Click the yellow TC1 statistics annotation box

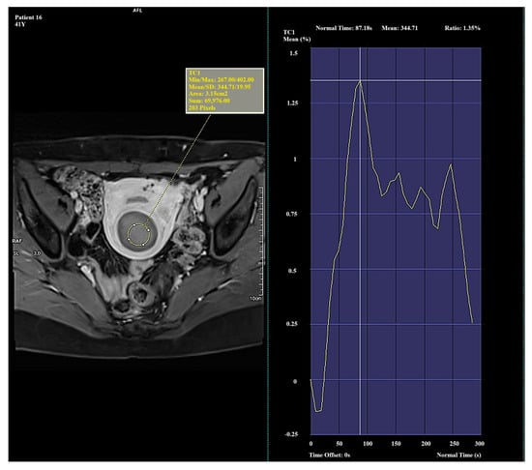click(224, 91)
